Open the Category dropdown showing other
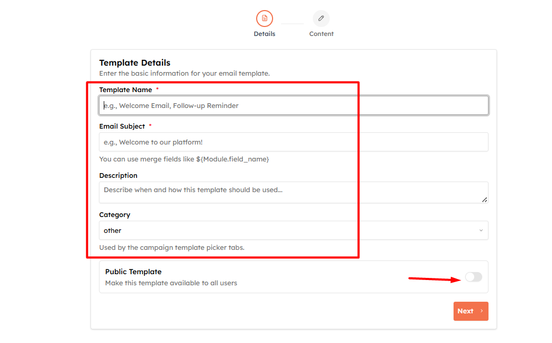552x343 pixels. (x=294, y=230)
